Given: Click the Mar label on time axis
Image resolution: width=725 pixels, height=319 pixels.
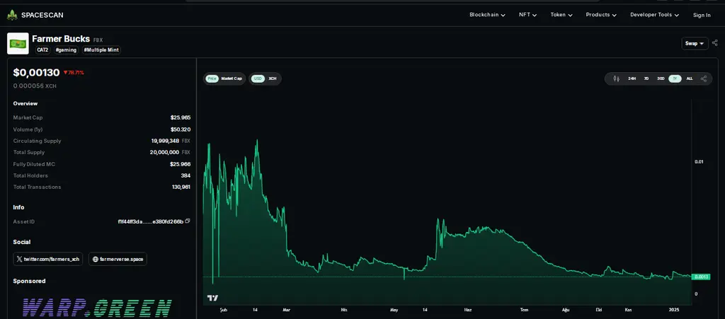Looking at the screenshot, I should coord(287,310).
